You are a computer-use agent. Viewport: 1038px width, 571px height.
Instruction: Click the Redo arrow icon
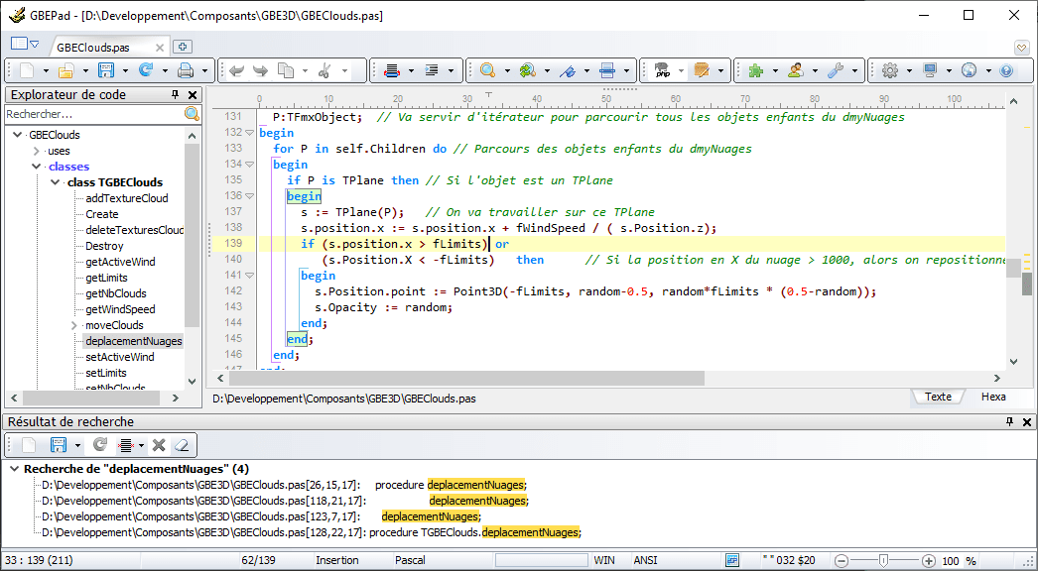pyautogui.click(x=261, y=70)
